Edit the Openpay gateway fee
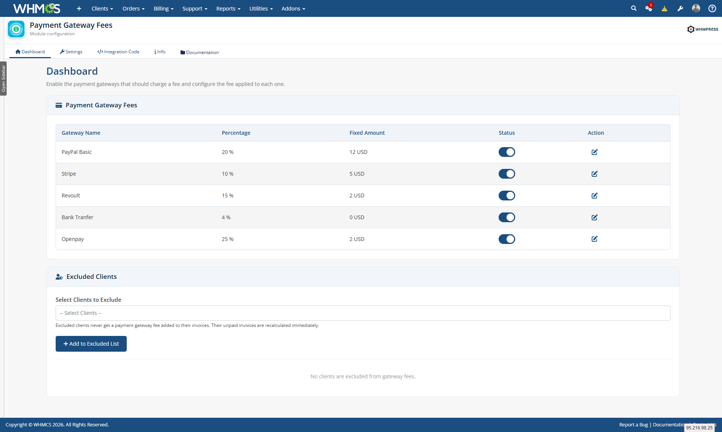This screenshot has width=722, height=432. click(595, 239)
